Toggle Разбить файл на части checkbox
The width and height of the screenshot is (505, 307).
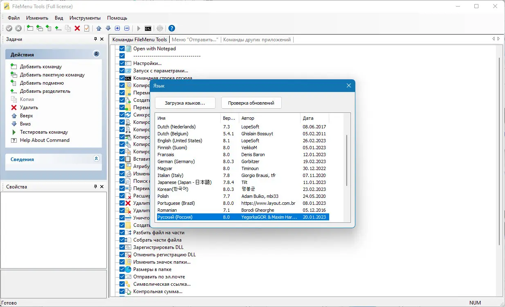[x=122, y=233]
